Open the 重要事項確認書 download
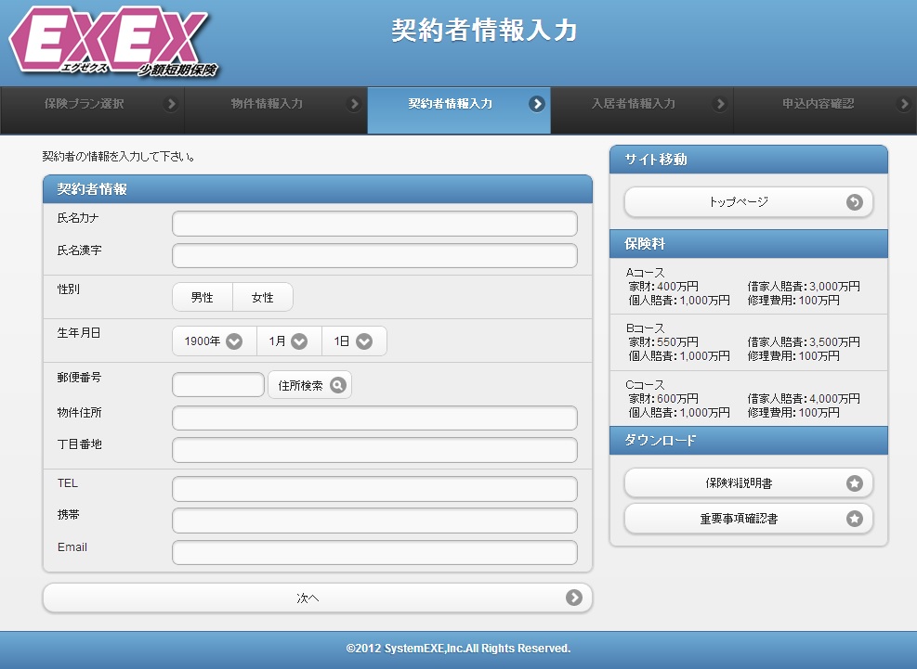 click(x=739, y=519)
